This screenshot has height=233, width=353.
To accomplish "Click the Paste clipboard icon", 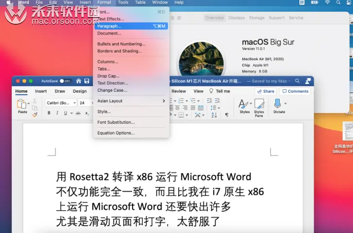I will pyautogui.click(x=22, y=104).
